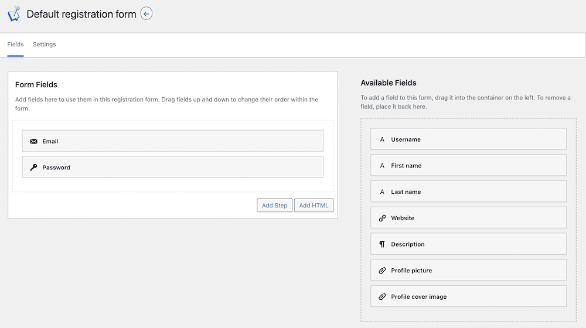Image resolution: width=586 pixels, height=328 pixels.
Task: Click the Email envelope icon
Action: click(x=33, y=141)
